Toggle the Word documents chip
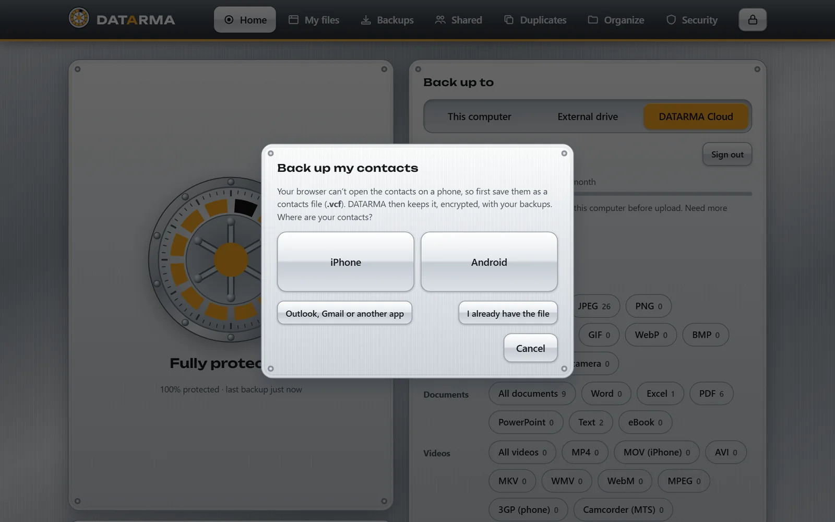The width and height of the screenshot is (835, 522). coord(606,394)
